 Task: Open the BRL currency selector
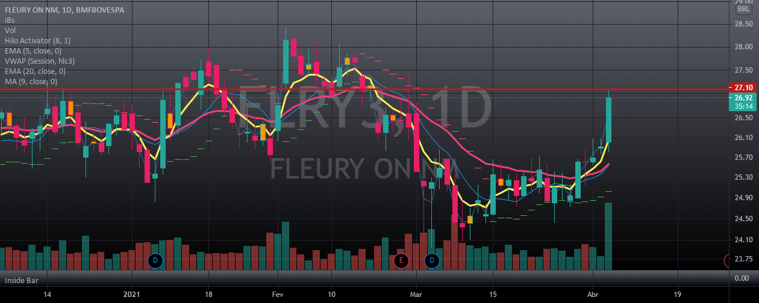point(743,10)
